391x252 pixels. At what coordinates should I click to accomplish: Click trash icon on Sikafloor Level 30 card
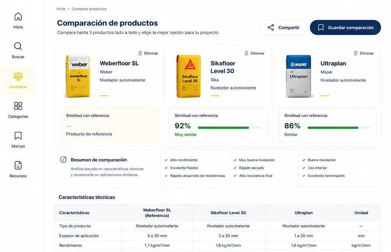point(246,53)
